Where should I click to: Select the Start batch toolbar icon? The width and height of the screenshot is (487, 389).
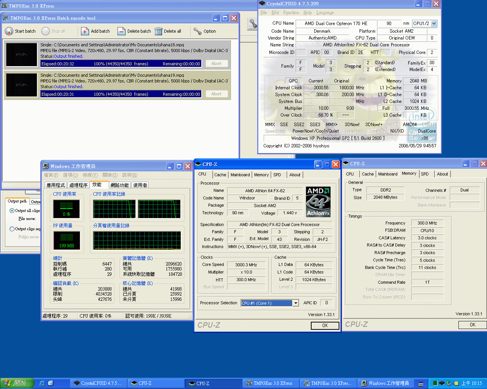click(x=8, y=31)
